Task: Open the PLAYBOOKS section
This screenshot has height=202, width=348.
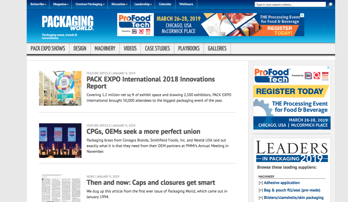Action: pos(189,49)
